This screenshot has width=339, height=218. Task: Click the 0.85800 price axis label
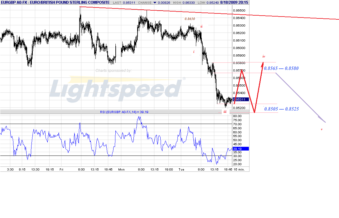point(239,63)
